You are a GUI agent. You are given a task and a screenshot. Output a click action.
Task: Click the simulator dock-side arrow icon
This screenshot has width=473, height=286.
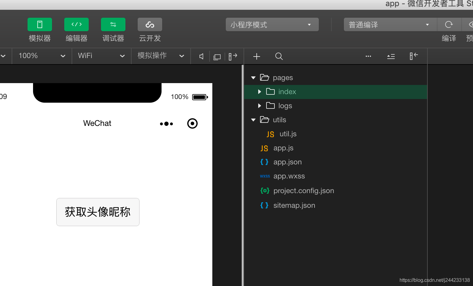tap(233, 56)
